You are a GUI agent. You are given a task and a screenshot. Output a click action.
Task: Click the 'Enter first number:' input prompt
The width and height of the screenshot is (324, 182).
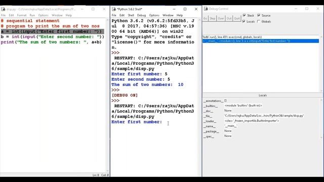[x=137, y=122]
